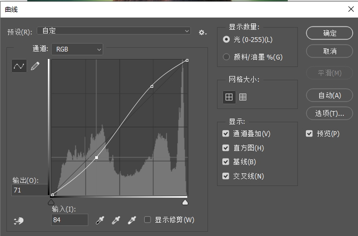This screenshot has width=358, height=236.
Task: Click the 输出 output value field
Action: 30,190
